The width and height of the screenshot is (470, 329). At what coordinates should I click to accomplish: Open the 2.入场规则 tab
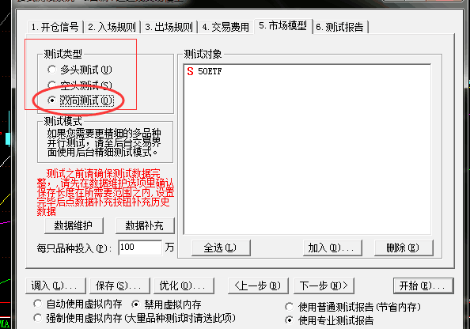pos(112,27)
